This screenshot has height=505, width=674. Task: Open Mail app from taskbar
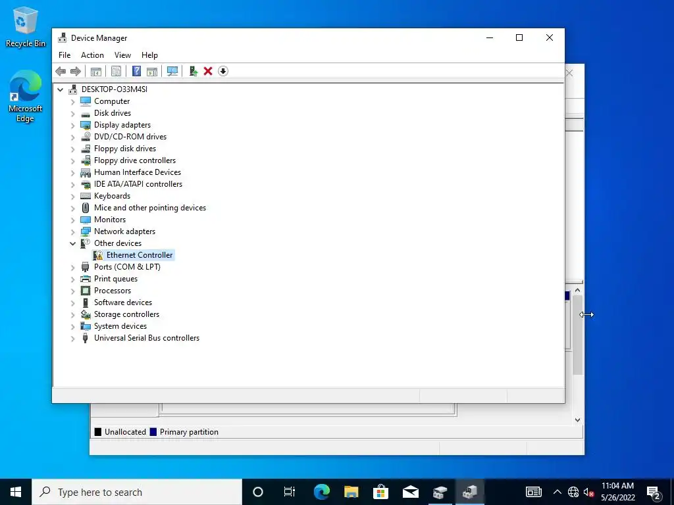(x=411, y=492)
